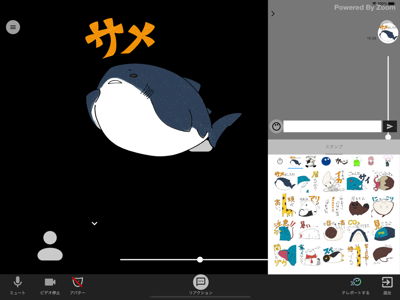Select the green blob stamp pack tab
This screenshot has width=400, height=300.
click(x=356, y=162)
